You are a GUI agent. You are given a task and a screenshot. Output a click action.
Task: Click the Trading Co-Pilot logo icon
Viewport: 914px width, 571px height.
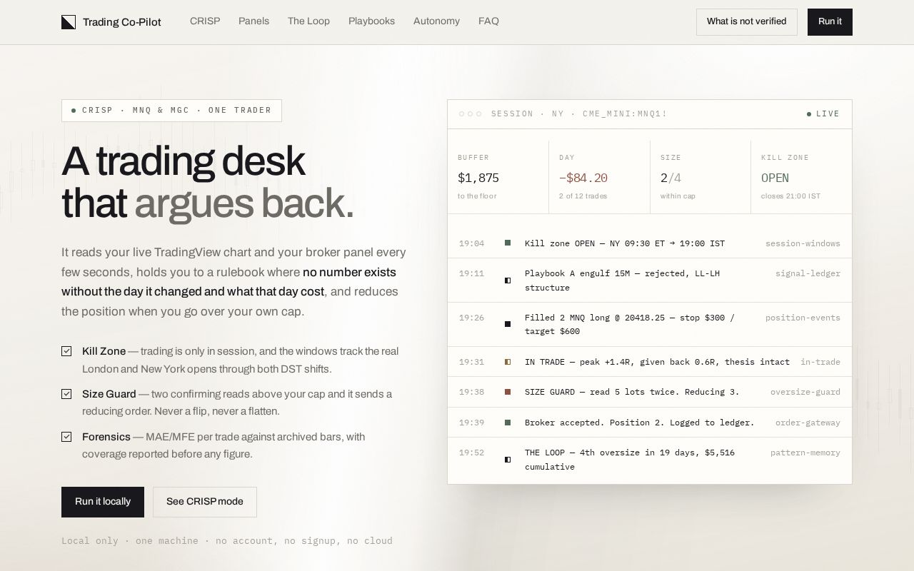point(69,22)
